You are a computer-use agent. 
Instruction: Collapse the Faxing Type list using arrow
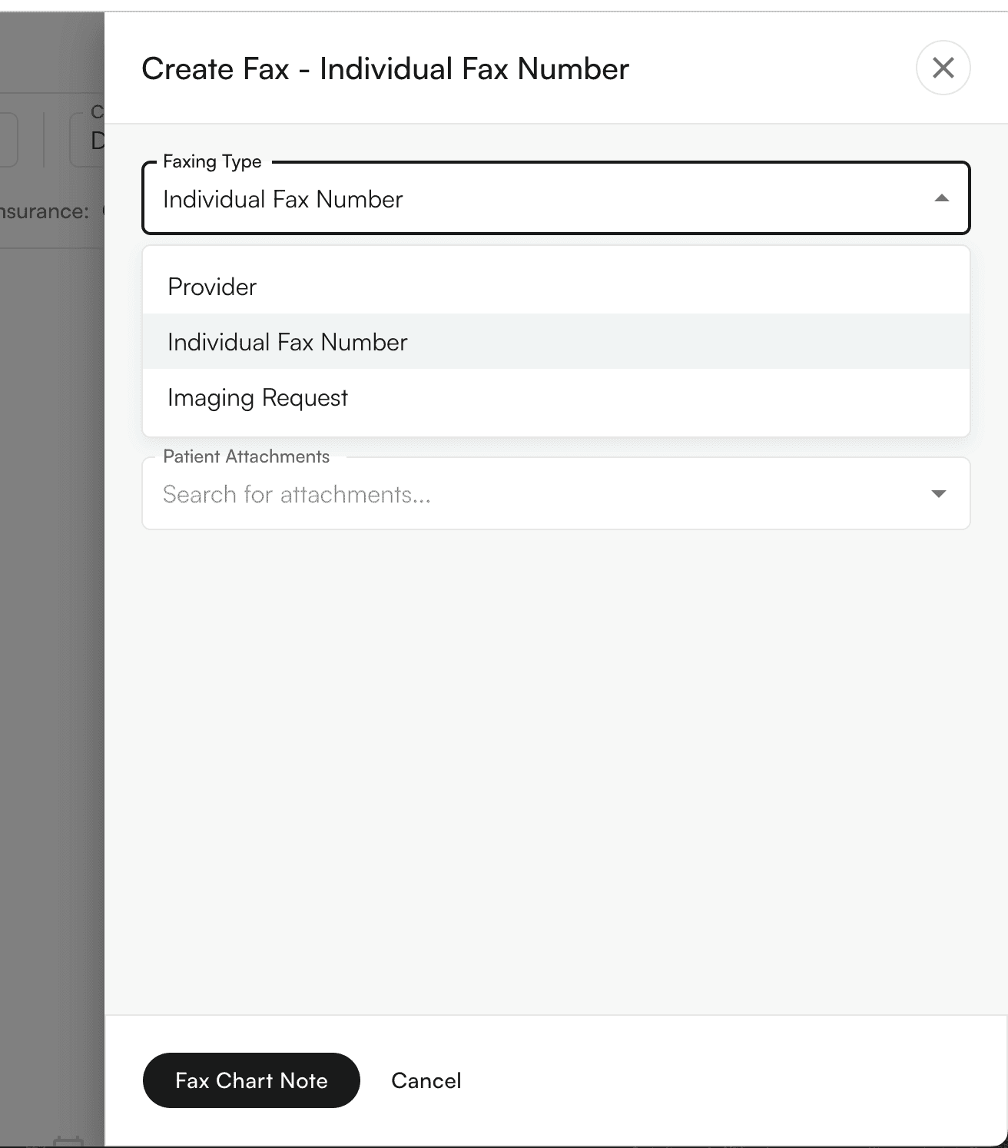[941, 198]
